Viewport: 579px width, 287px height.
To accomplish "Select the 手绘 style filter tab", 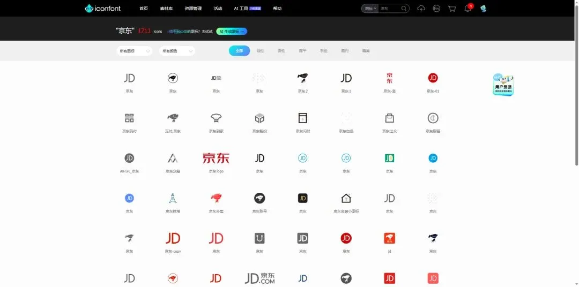I will point(323,51).
